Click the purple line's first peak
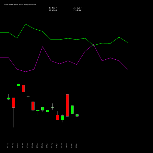Screen dimensions: 153x153 pos(43,47)
